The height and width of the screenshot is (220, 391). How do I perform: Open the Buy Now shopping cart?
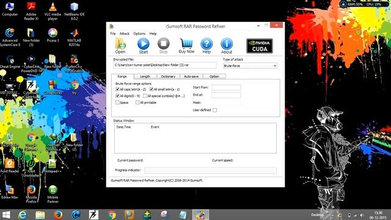[x=186, y=46]
